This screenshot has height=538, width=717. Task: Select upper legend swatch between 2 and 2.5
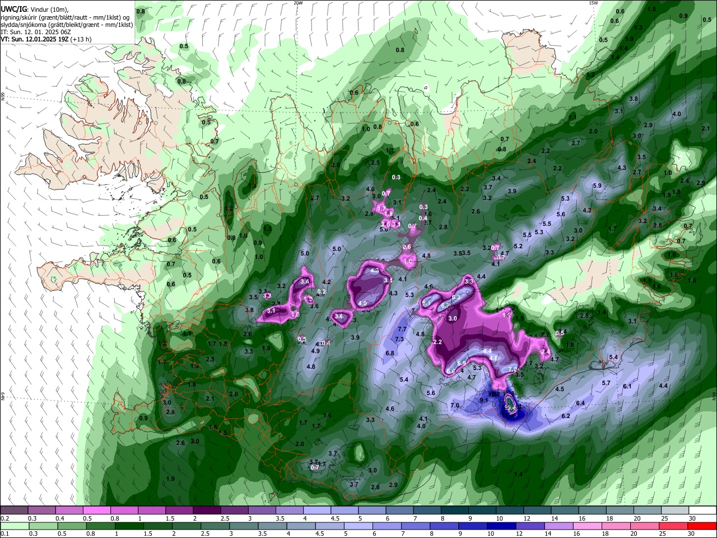coord(206,511)
